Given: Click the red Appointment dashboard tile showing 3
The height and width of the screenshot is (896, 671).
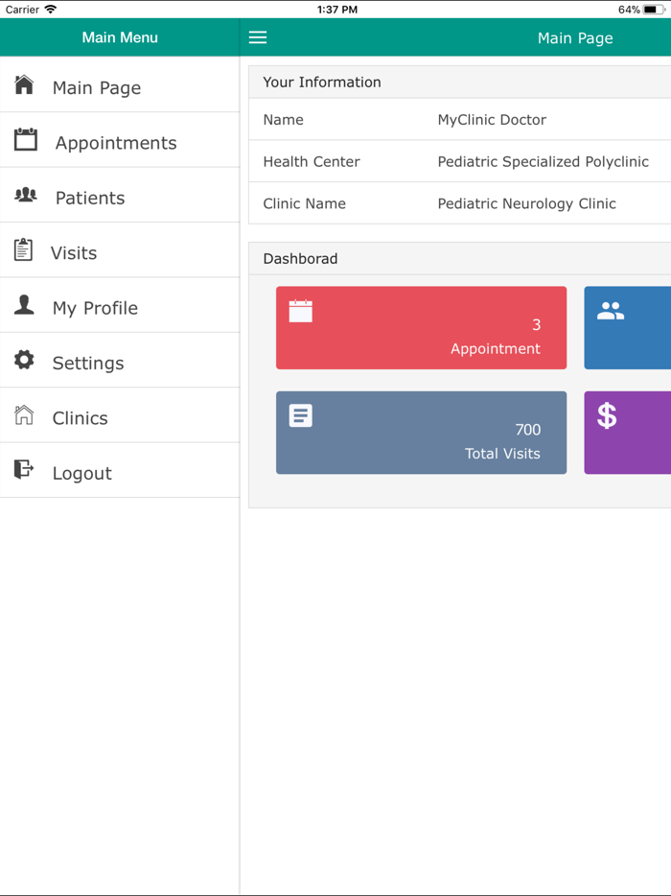Looking at the screenshot, I should (422, 328).
